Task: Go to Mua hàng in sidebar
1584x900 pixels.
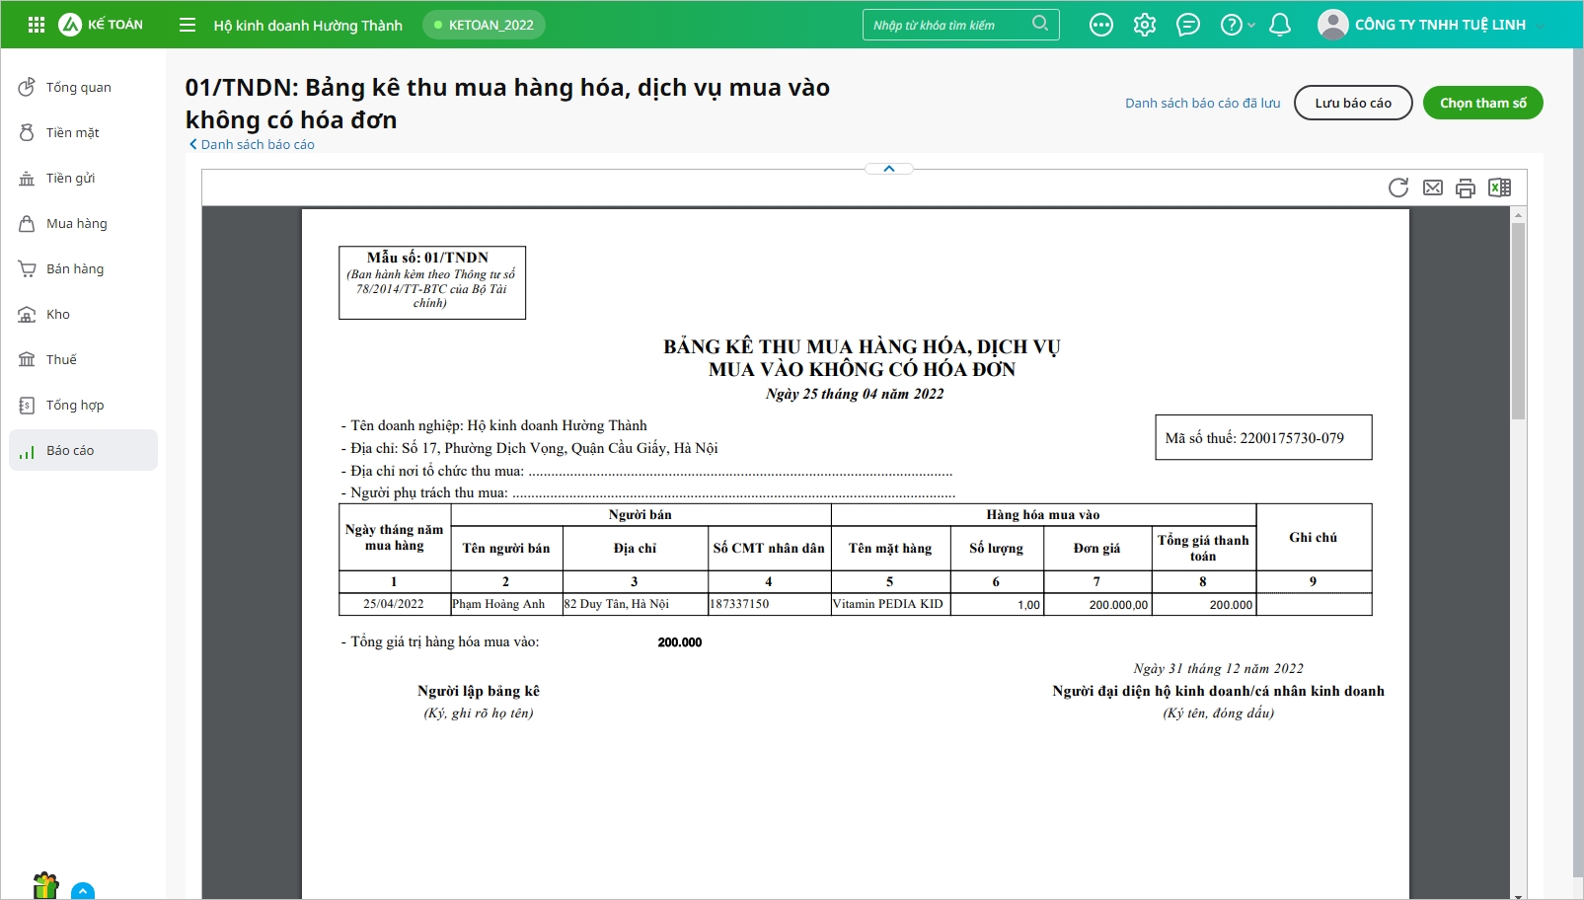Action: pos(76,224)
